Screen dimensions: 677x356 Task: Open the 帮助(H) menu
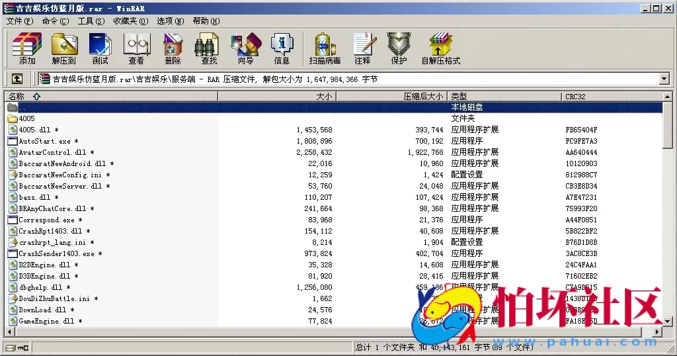point(206,21)
